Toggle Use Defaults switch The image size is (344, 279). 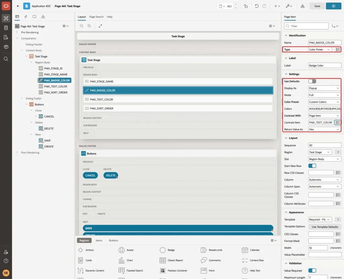pyautogui.click(x=312, y=81)
